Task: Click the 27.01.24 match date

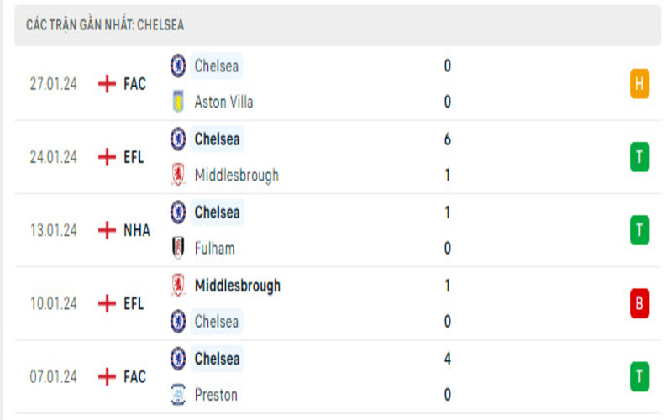Action: point(53,84)
